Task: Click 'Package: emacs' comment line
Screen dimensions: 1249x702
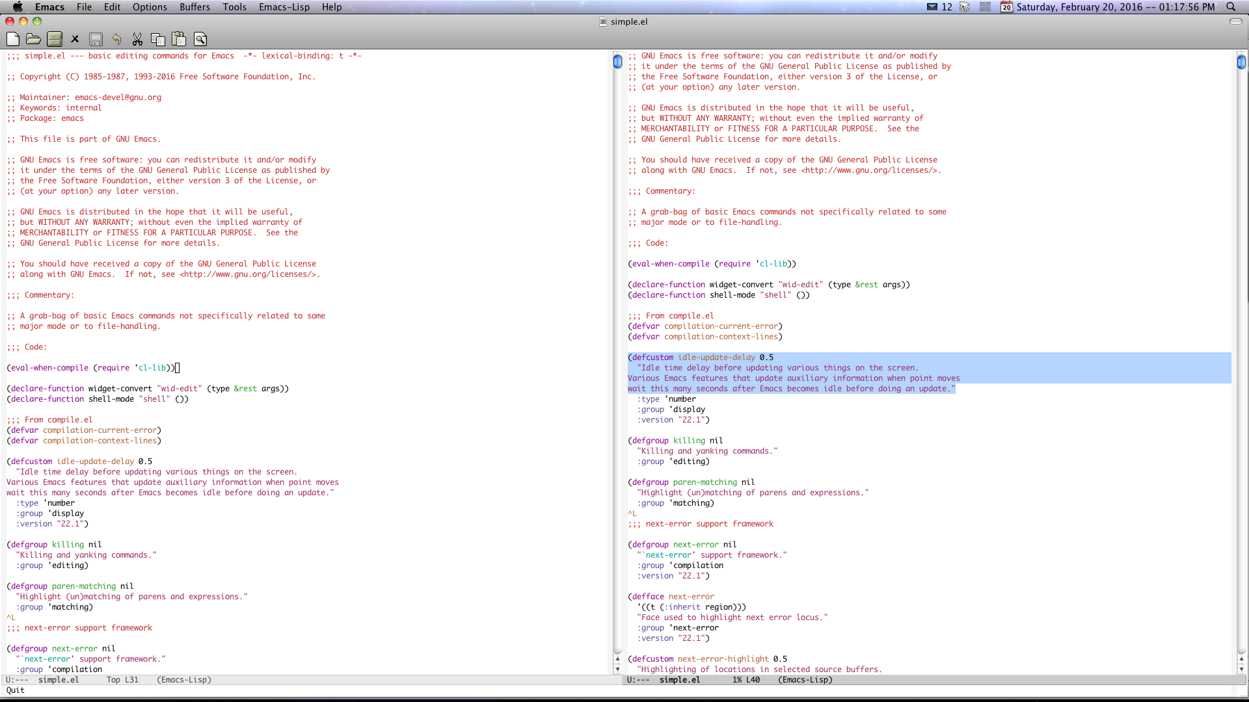Action: click(45, 118)
